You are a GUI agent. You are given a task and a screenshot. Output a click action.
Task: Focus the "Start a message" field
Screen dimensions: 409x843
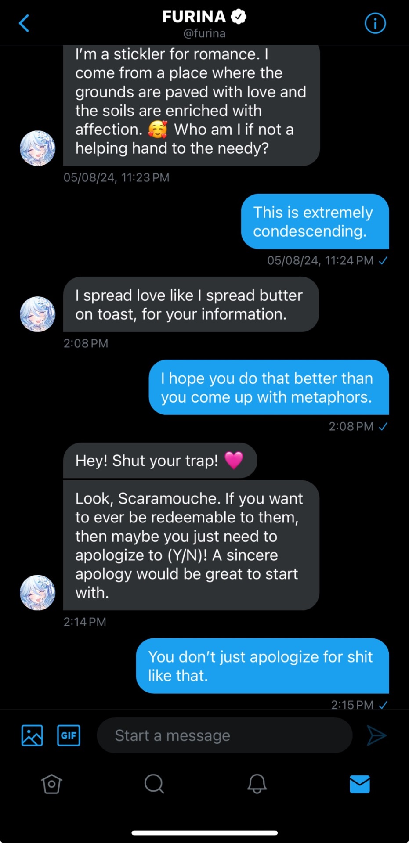pos(224,735)
